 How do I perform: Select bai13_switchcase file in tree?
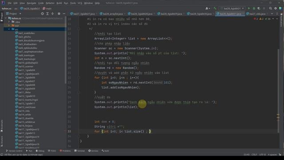coord(27,107)
